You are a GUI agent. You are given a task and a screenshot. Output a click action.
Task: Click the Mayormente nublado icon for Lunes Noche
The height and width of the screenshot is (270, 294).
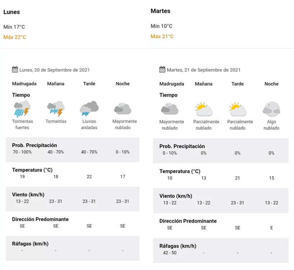click(122, 108)
